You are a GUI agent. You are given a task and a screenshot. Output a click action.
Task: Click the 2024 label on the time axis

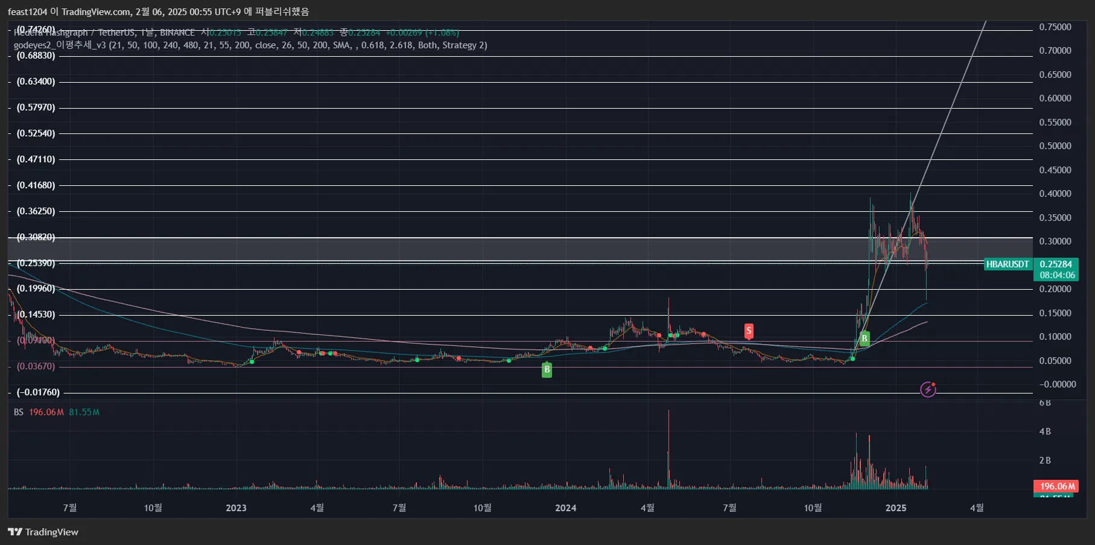[565, 508]
